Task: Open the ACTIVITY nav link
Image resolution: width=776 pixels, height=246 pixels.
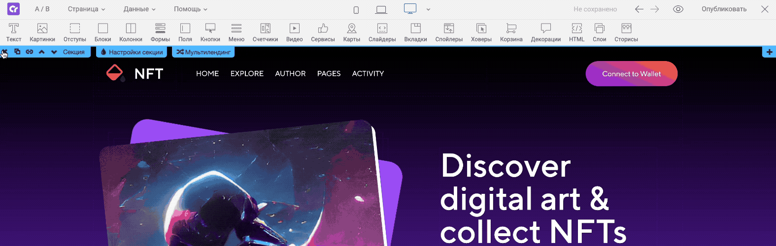Action: (368, 73)
